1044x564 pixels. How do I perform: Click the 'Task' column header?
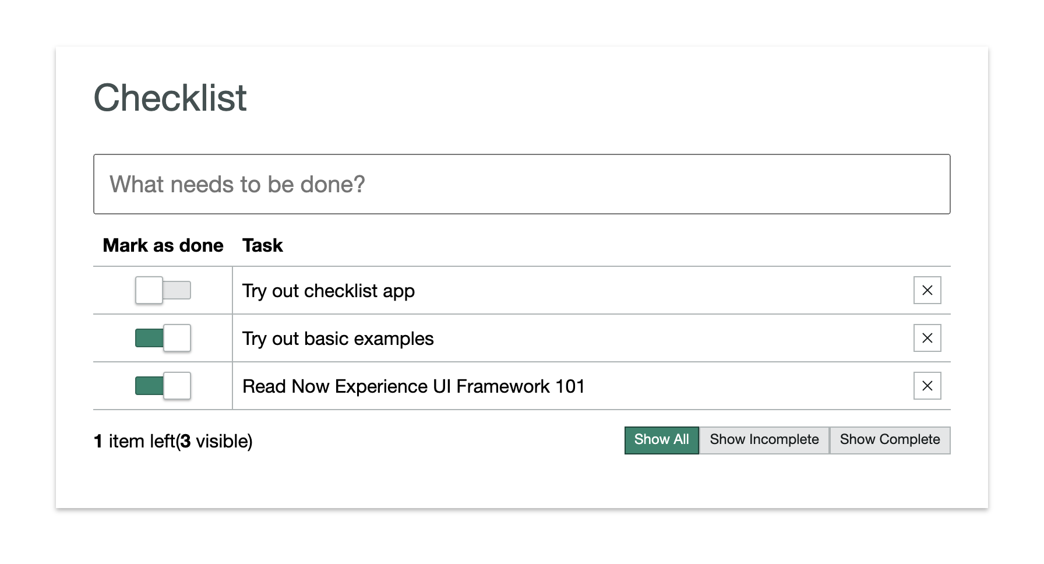[x=262, y=245]
